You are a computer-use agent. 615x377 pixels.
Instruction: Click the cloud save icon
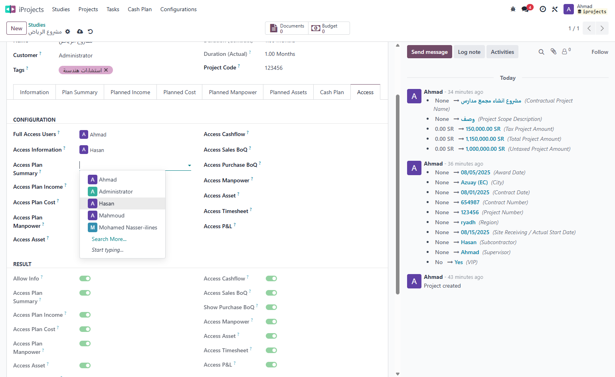[80, 32]
